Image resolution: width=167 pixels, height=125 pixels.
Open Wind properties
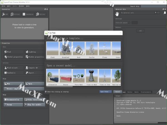13,52
